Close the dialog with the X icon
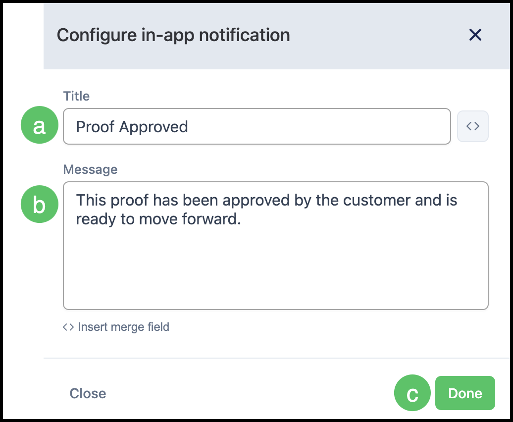513x422 pixels. click(475, 35)
